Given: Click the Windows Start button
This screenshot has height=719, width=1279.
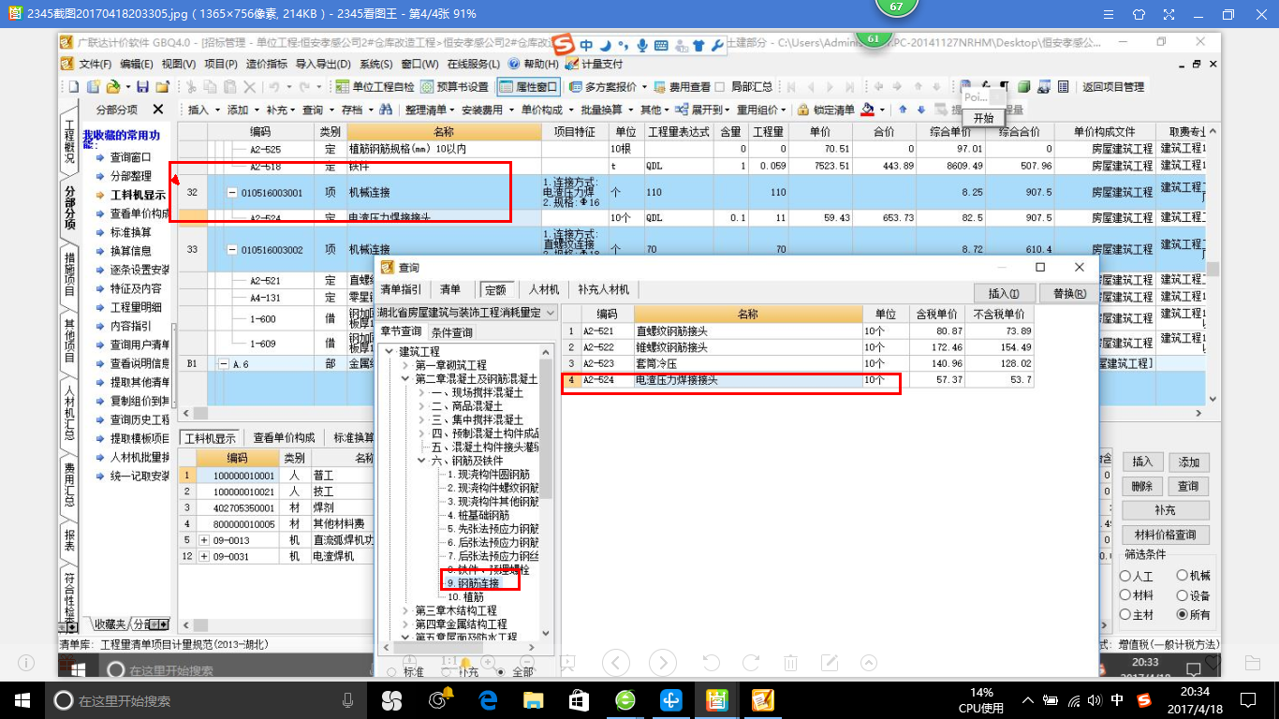Looking at the screenshot, I should (22, 699).
